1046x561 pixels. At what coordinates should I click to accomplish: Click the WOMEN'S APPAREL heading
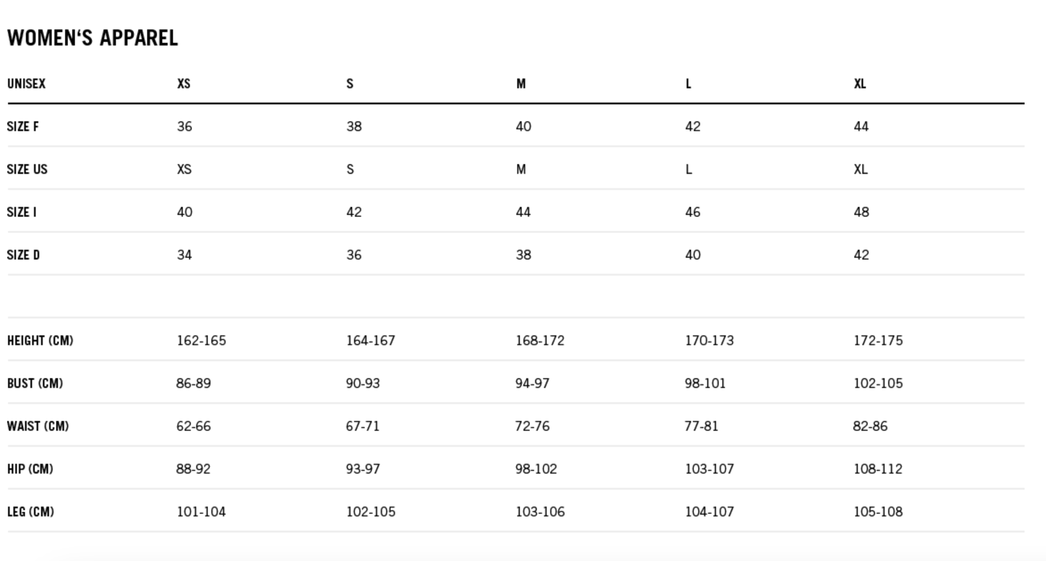click(x=93, y=38)
